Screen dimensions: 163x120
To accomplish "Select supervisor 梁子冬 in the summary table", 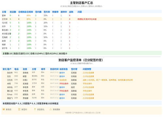I will [x=5, y=48].
